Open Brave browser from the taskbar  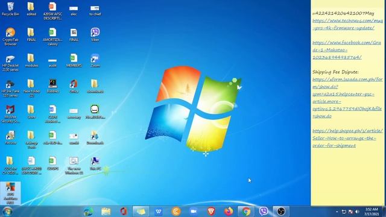tap(211, 212)
